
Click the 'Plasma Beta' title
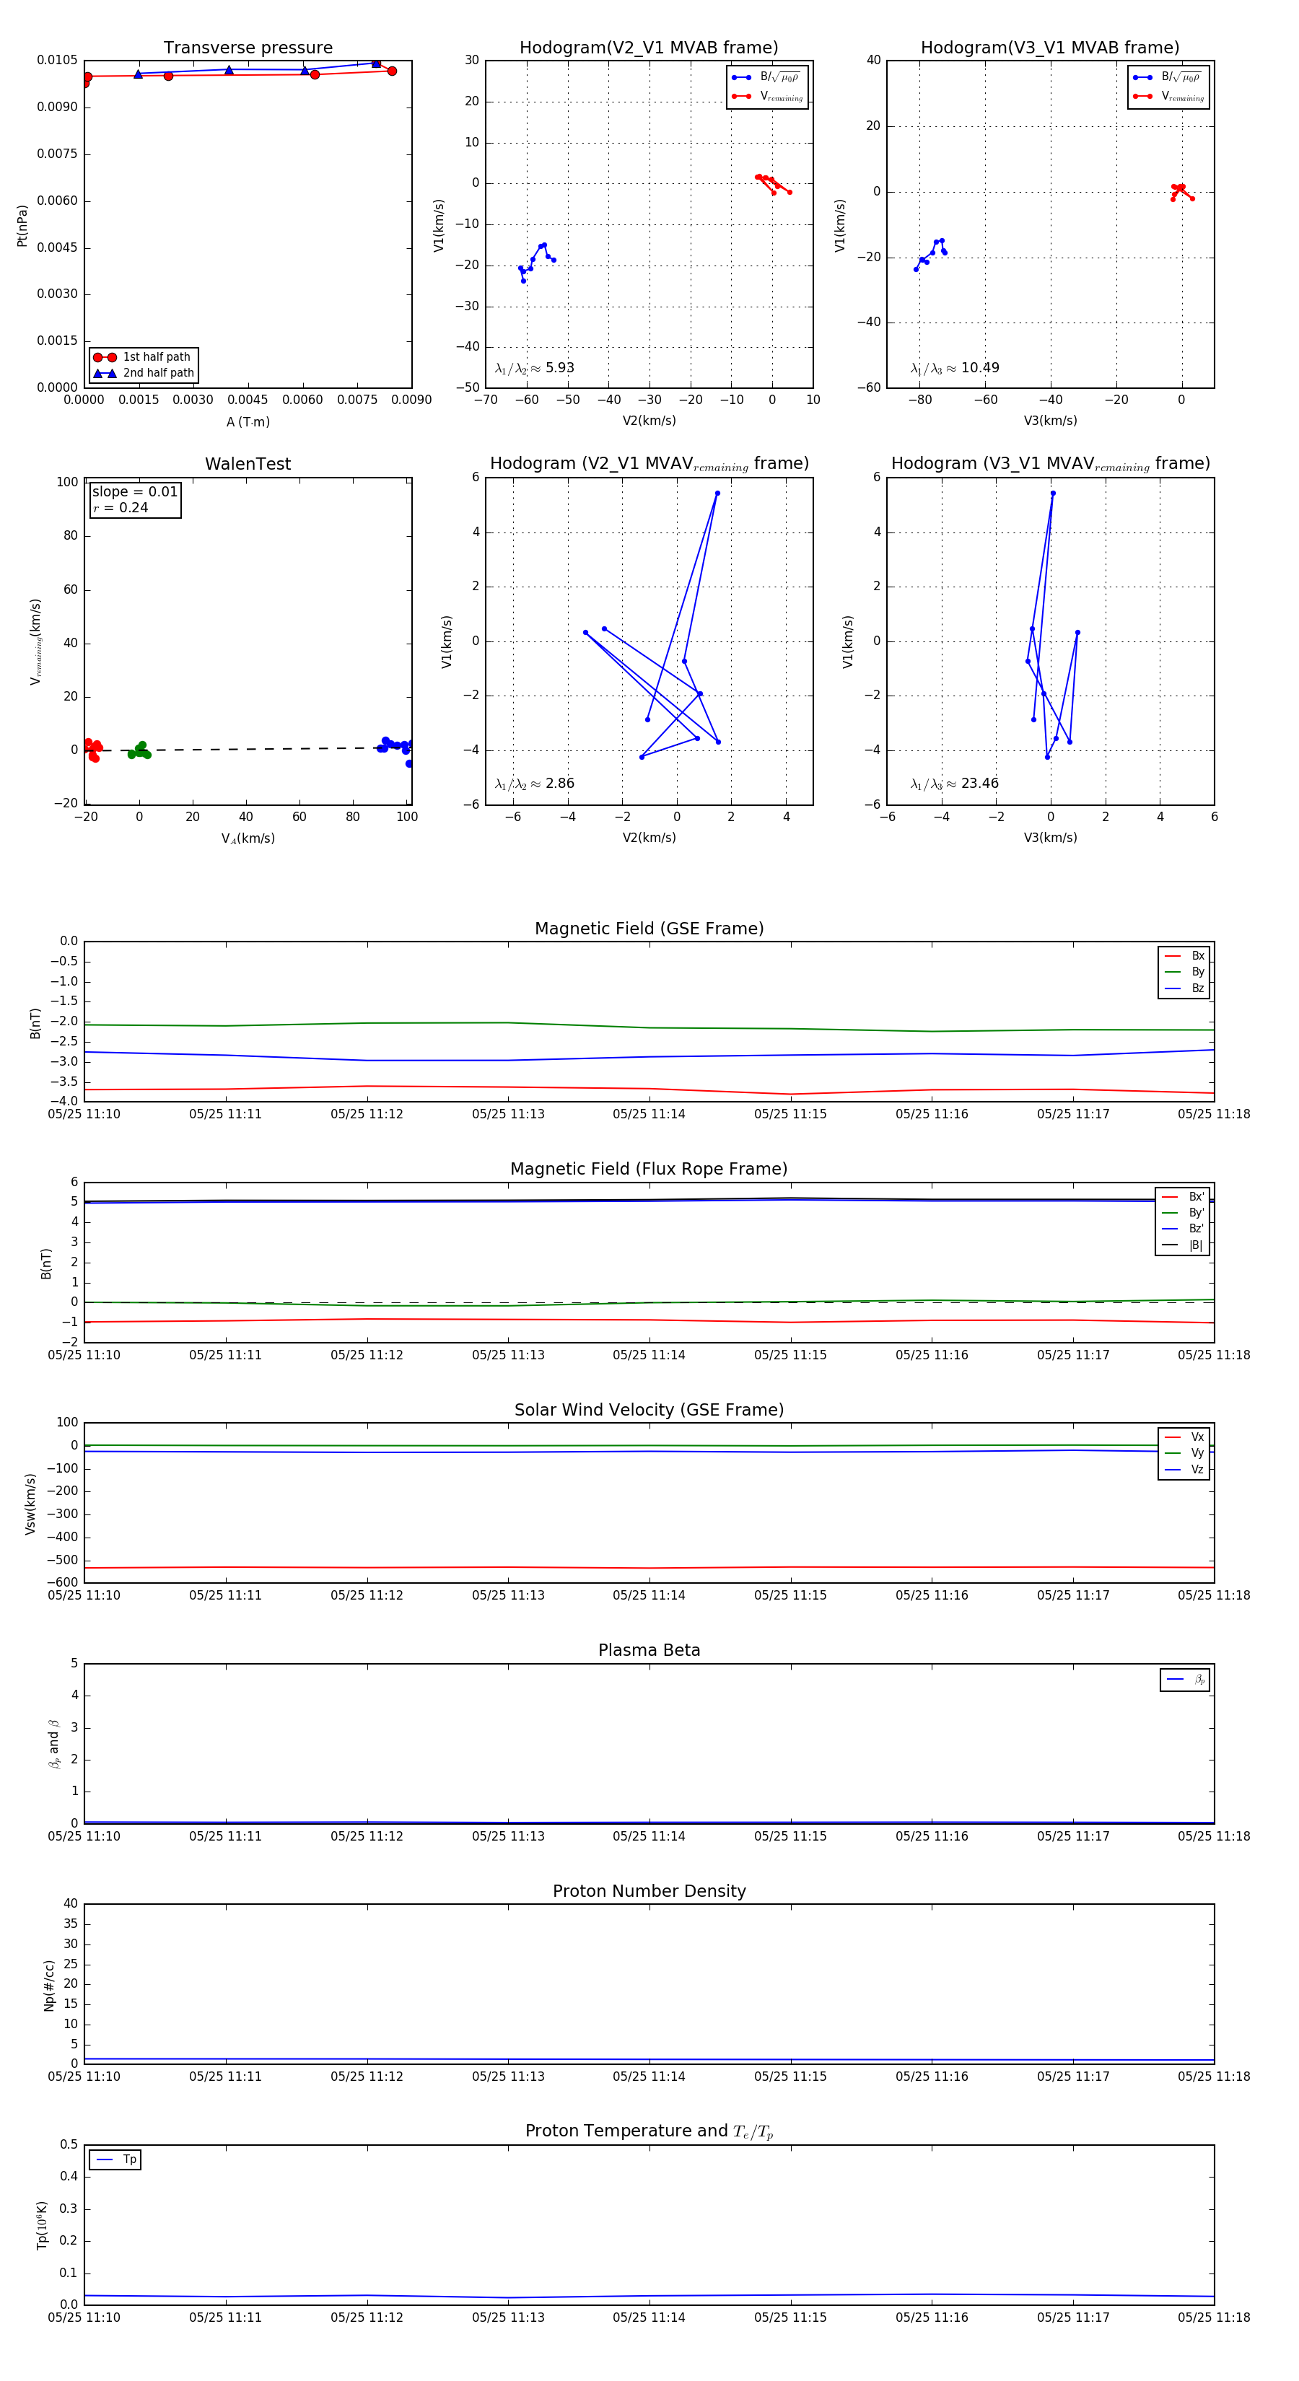(x=649, y=1650)
